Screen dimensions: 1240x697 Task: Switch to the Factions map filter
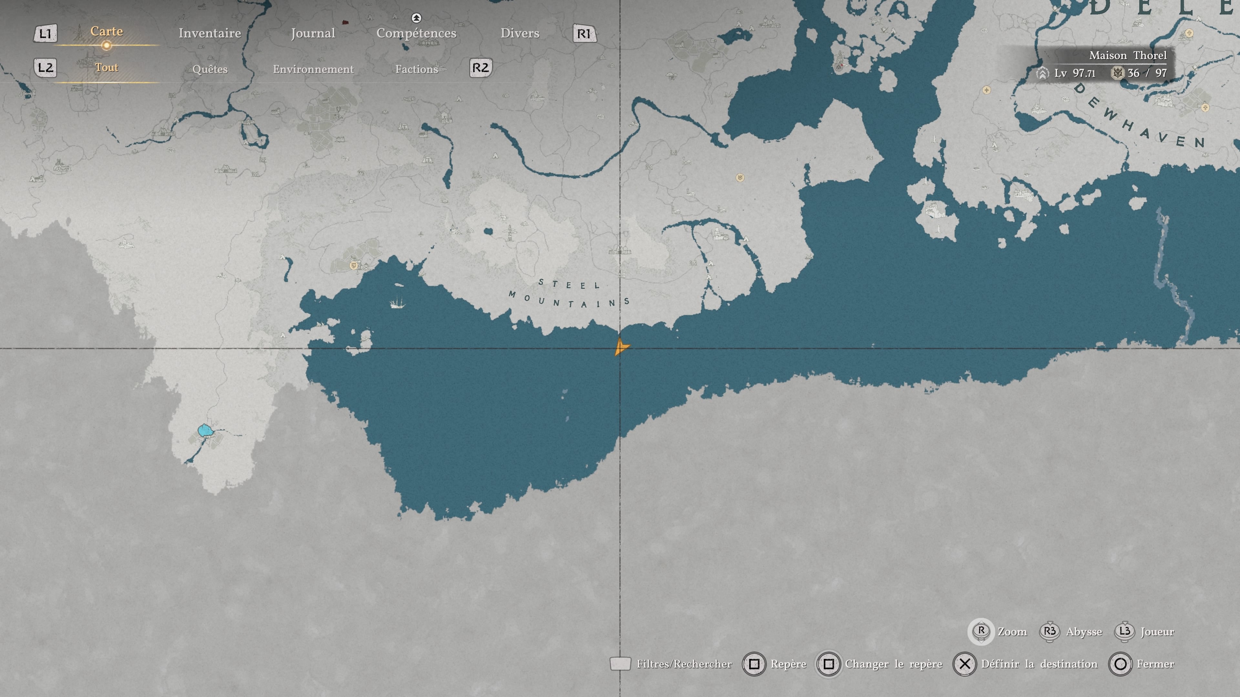point(417,69)
